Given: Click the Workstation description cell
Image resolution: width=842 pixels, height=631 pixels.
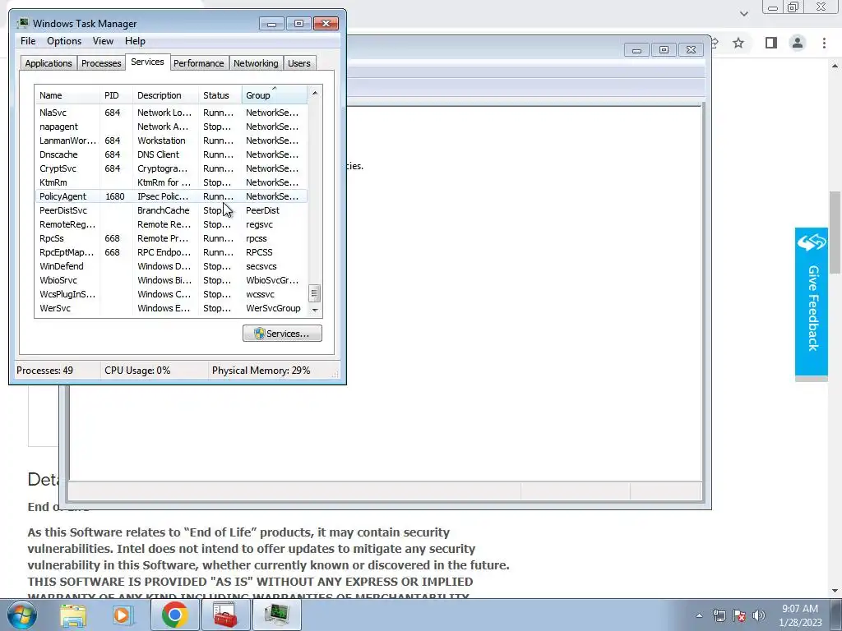Looking at the screenshot, I should pyautogui.click(x=161, y=140).
